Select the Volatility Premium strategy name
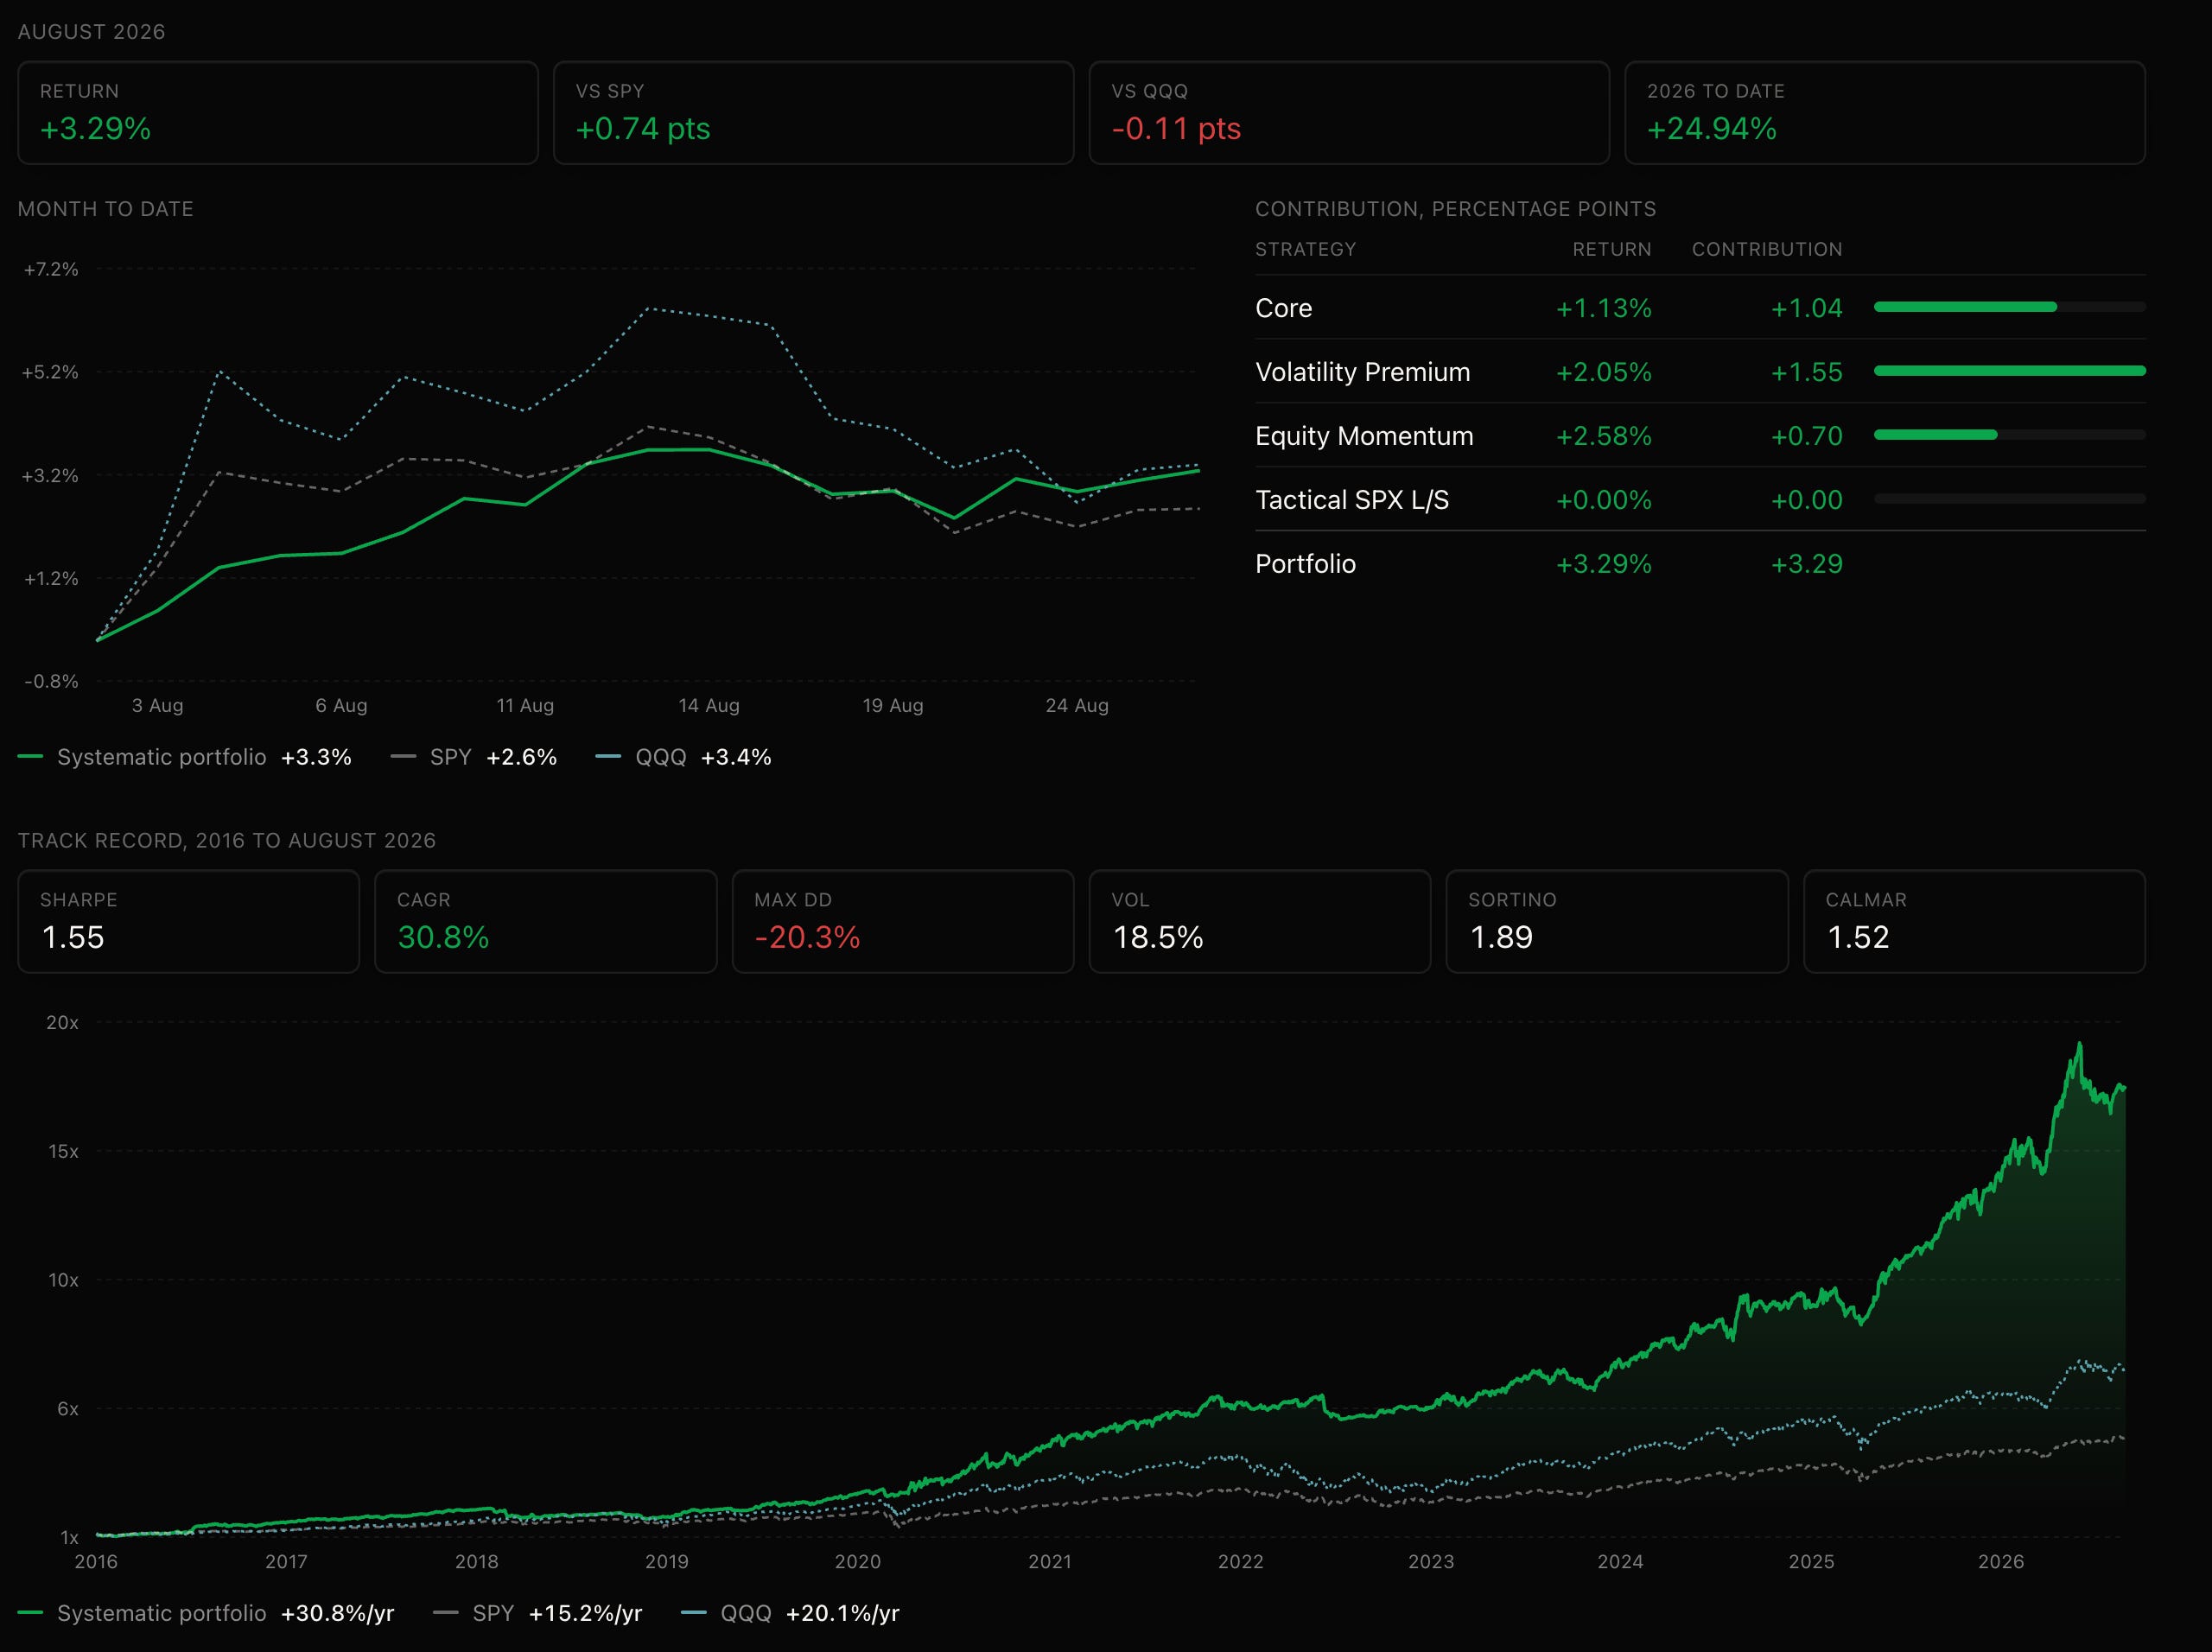The width and height of the screenshot is (2212, 1652). (1363, 372)
